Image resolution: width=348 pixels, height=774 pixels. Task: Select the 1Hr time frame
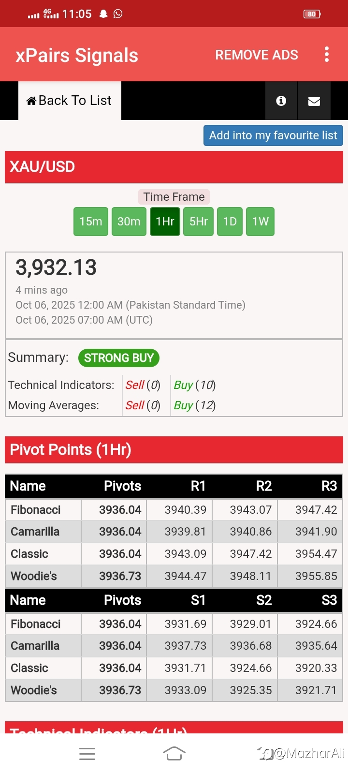point(165,222)
